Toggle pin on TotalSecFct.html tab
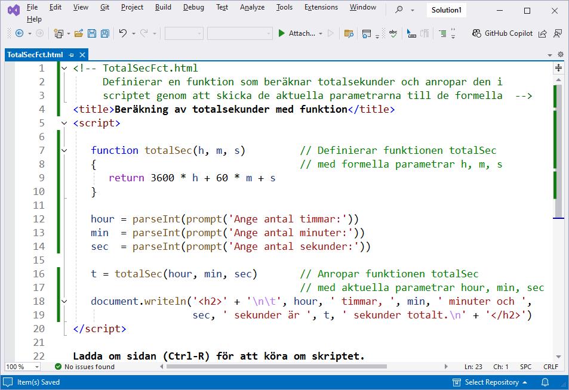Viewport: 569px width, 390px height. (x=71, y=55)
